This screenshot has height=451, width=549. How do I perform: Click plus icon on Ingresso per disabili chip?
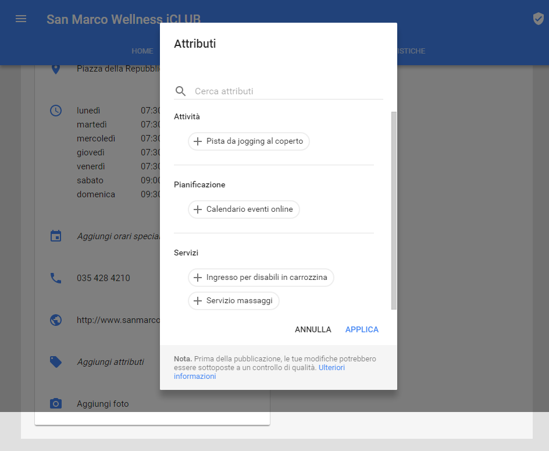click(198, 278)
